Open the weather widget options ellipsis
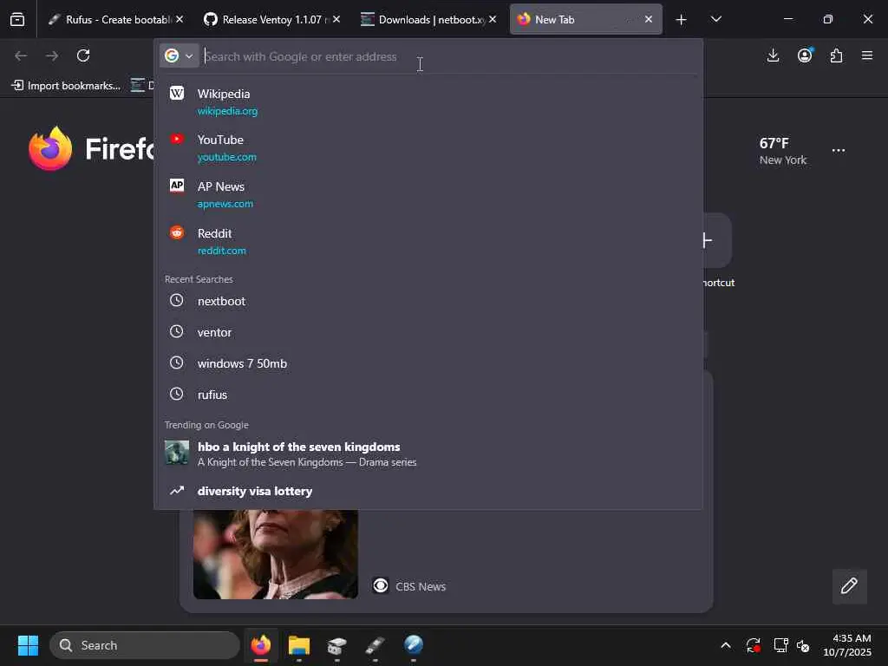888x666 pixels. point(839,151)
